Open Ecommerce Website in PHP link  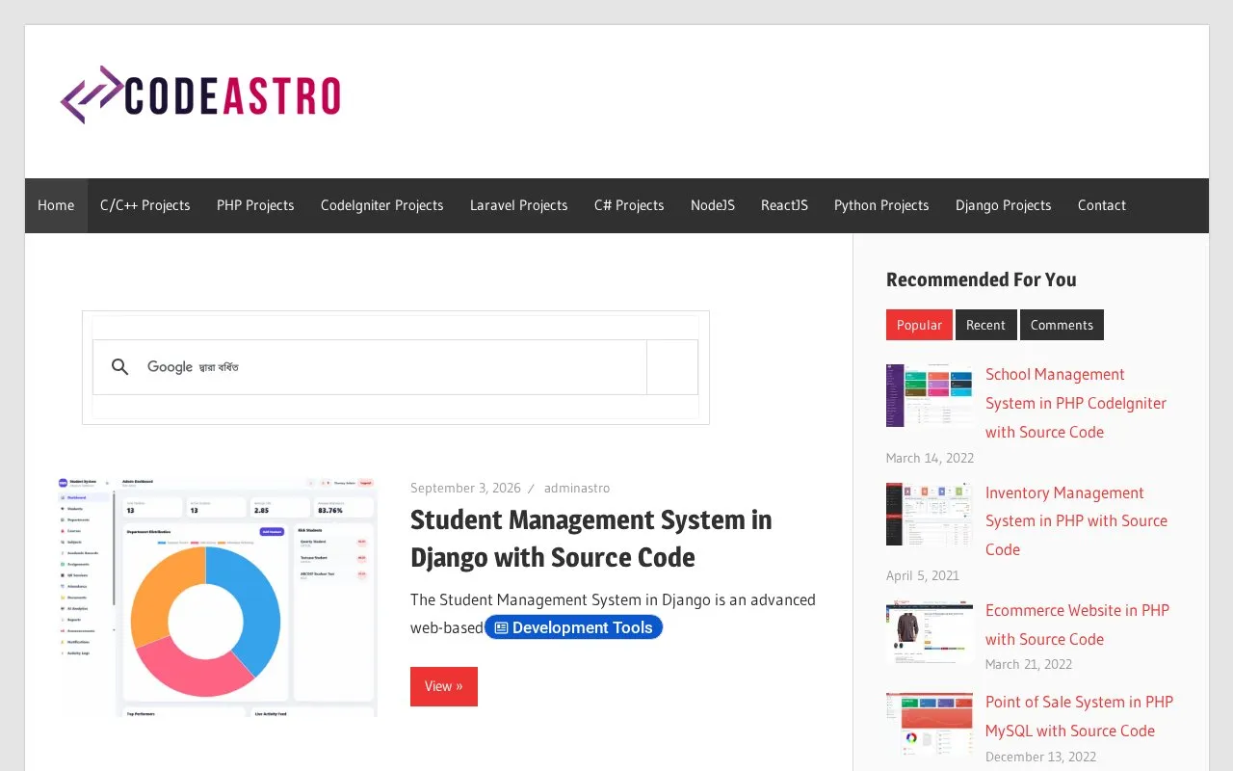pyautogui.click(x=1077, y=625)
